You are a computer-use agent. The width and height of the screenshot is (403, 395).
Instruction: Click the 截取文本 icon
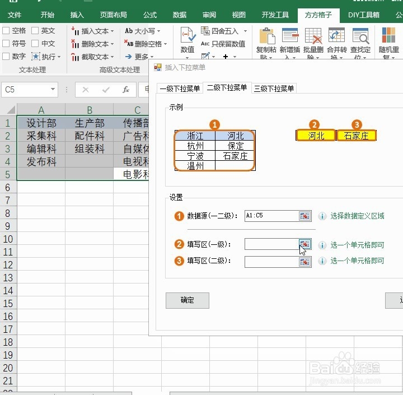point(75,57)
